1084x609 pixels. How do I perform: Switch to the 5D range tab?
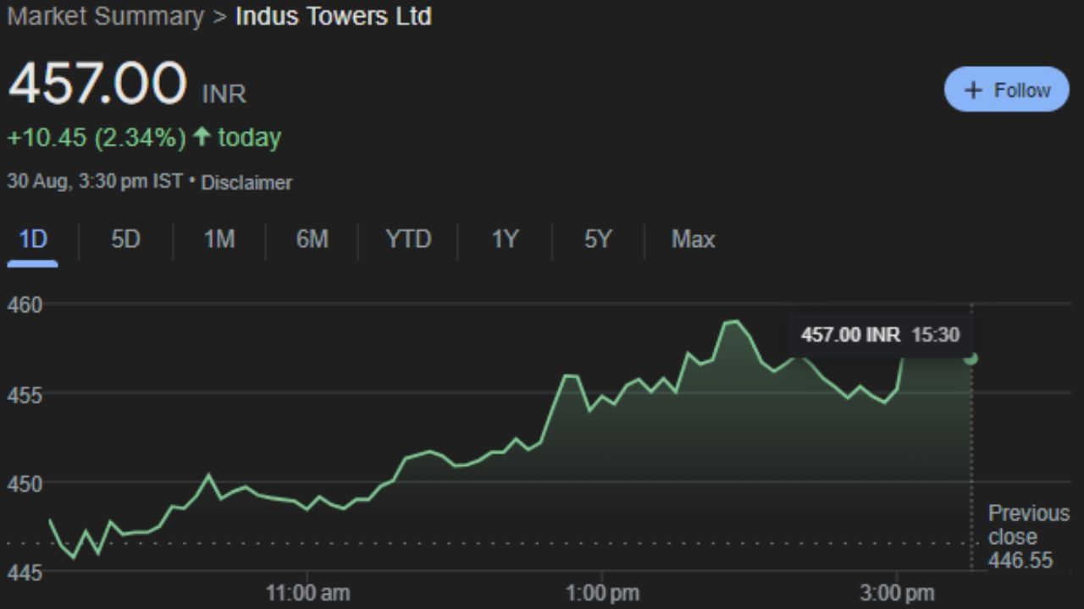[x=125, y=239]
